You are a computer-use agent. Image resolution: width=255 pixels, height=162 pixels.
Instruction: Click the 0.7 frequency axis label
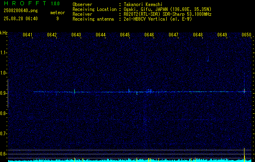point(3,134)
